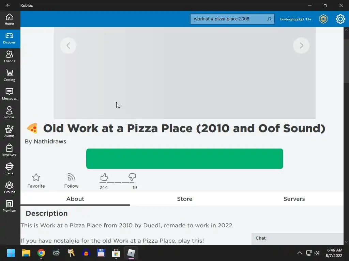Screen dimensions: 349x261
Task: Open Messages from the sidebar
Action: click(x=9, y=94)
